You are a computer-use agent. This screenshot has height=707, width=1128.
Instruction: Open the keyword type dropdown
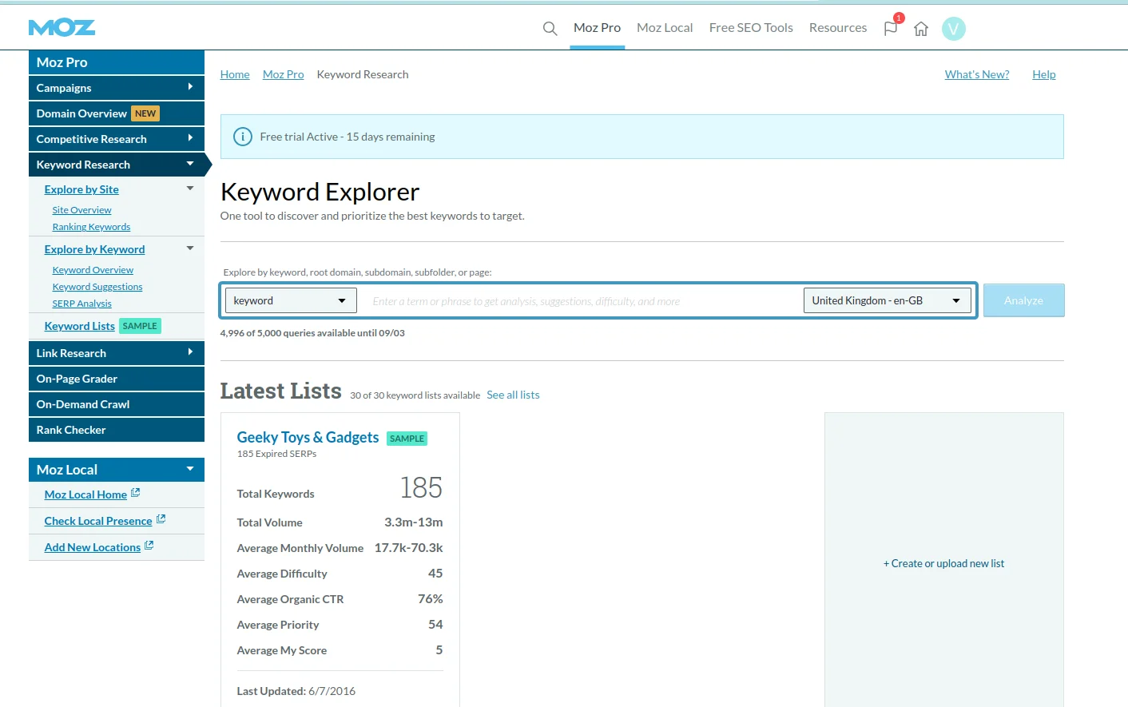pyautogui.click(x=290, y=300)
